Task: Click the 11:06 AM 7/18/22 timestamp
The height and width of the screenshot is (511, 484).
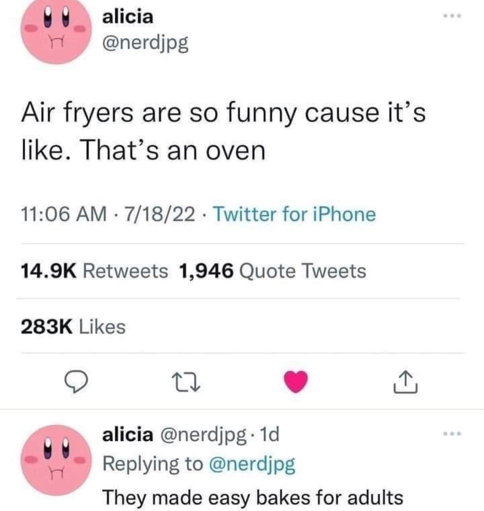Action: 108,214
